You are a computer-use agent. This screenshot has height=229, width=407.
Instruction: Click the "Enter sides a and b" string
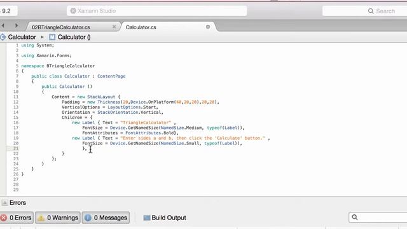[x=193, y=138]
